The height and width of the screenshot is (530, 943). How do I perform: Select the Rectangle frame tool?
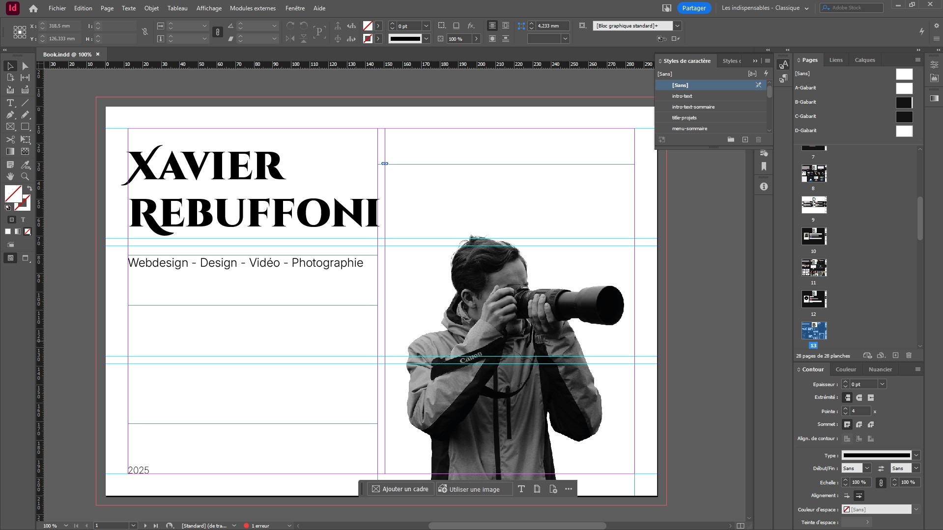pos(9,126)
